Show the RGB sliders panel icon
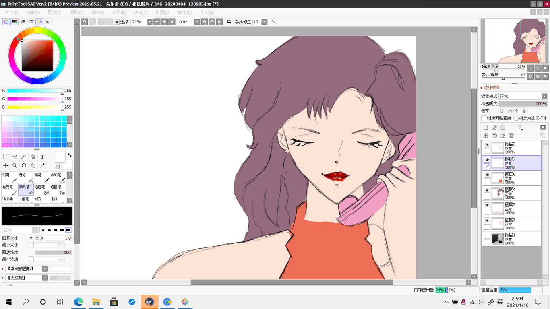The height and width of the screenshot is (309, 550). [x=14, y=22]
